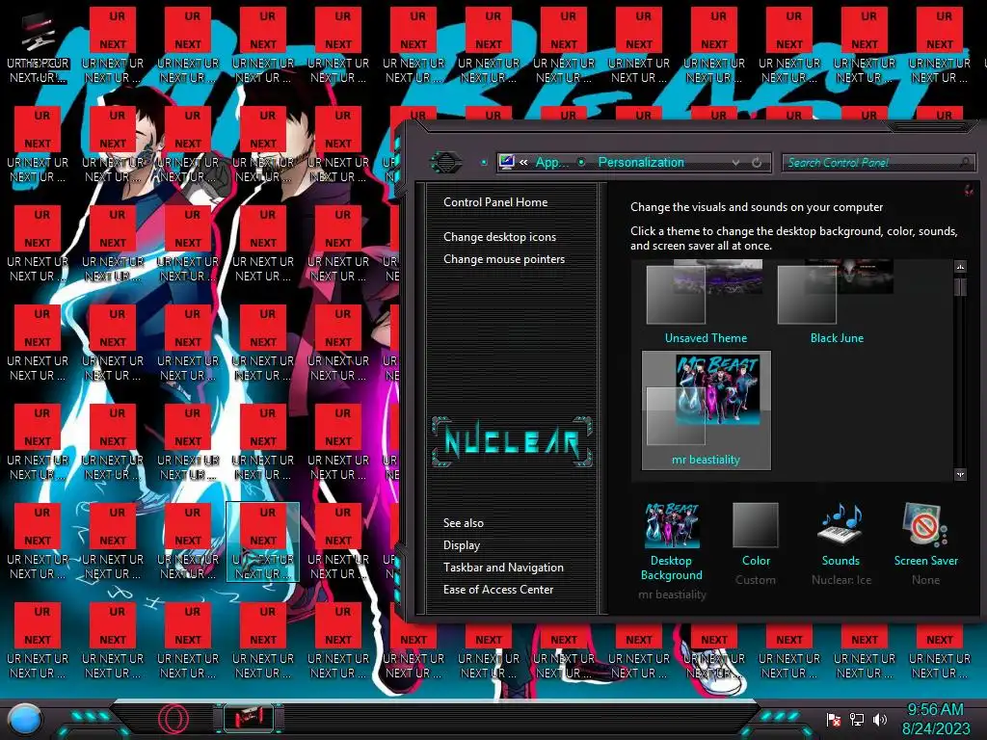987x740 pixels.
Task: Open Taskbar and Navigation link
Action: click(x=503, y=568)
